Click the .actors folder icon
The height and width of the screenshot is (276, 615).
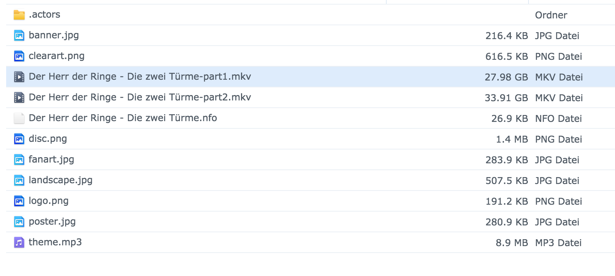tap(19, 15)
